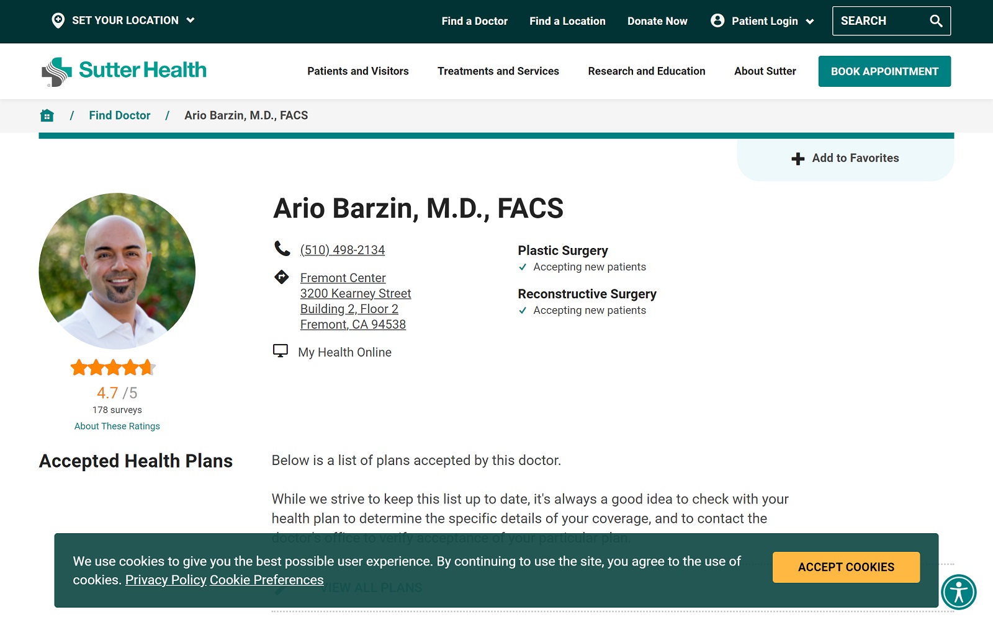
Task: Open the Privacy Policy link
Action: tap(166, 580)
